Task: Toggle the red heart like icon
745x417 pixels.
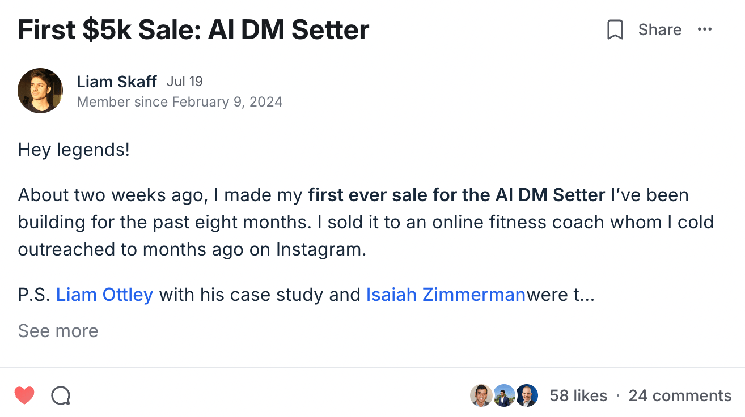Action: (x=24, y=395)
